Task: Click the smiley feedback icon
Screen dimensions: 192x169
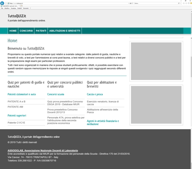Action: (x=191, y=3)
